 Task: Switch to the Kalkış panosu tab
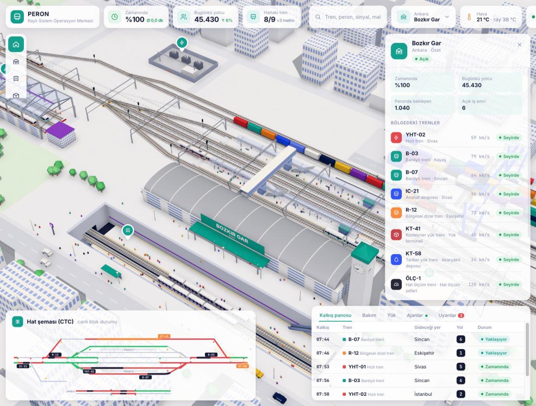(335, 315)
